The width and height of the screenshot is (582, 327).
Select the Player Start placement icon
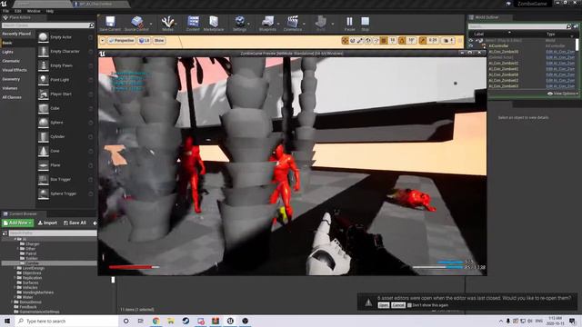[44, 94]
